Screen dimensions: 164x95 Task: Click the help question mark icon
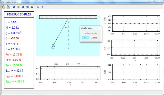[42, 7]
